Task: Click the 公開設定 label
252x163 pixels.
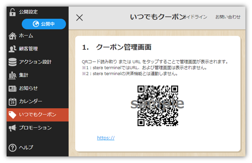Action: 28,12
